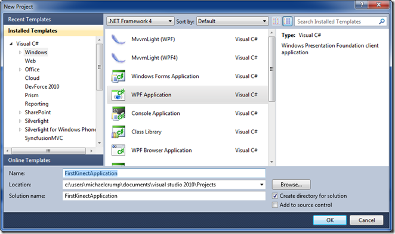Select the Cloud template category

(32, 78)
